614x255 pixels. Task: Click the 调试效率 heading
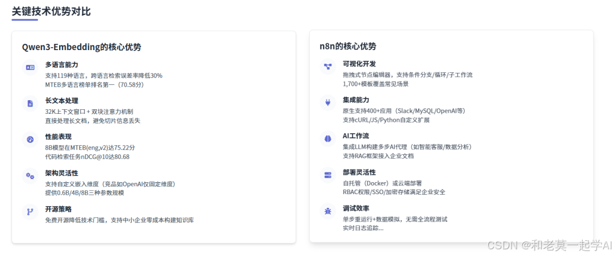356,208
